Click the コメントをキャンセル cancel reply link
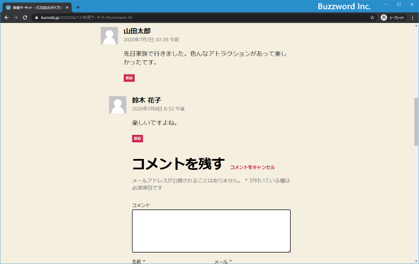Image resolution: width=419 pixels, height=264 pixels. click(x=252, y=167)
